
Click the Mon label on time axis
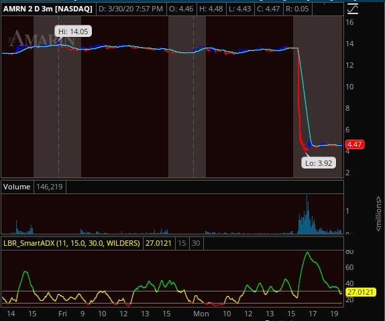point(201,314)
